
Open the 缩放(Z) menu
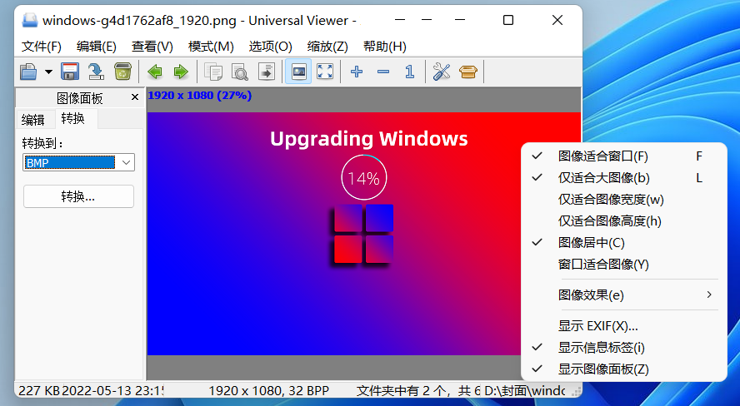click(327, 46)
